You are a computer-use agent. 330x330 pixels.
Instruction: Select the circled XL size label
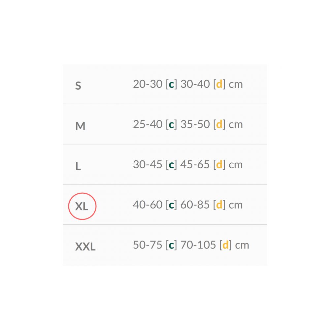pyautogui.click(x=82, y=207)
